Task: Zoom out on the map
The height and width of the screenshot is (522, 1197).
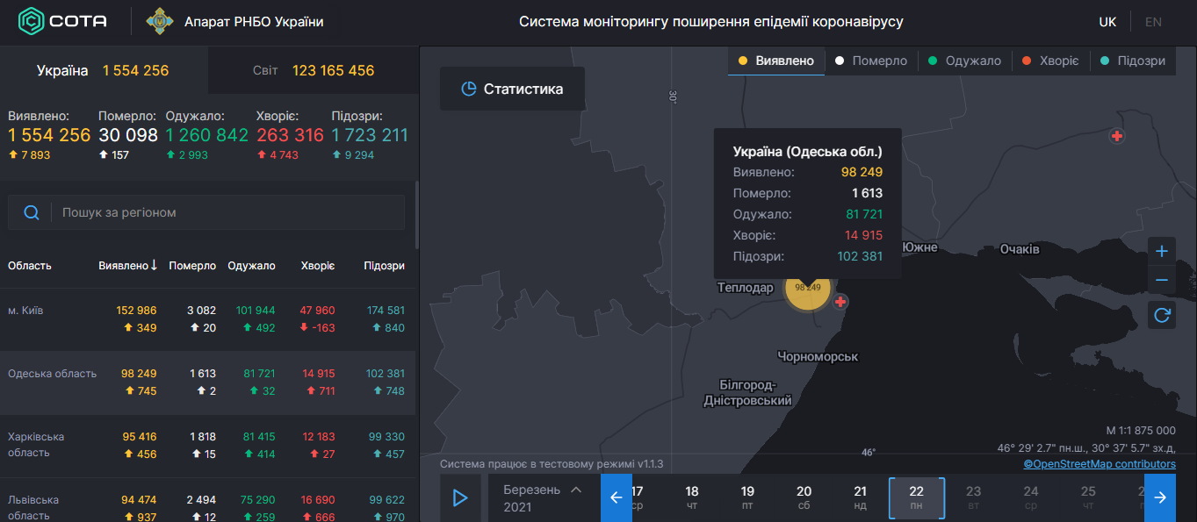Action: tap(1161, 279)
